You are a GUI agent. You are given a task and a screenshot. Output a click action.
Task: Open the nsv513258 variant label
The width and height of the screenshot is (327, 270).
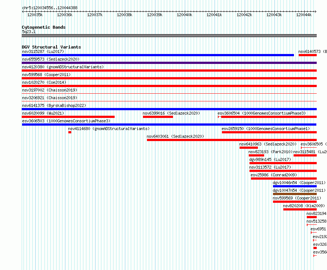point(316,221)
